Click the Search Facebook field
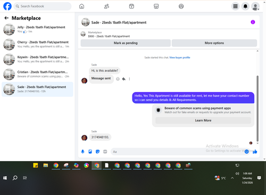 (43, 6)
